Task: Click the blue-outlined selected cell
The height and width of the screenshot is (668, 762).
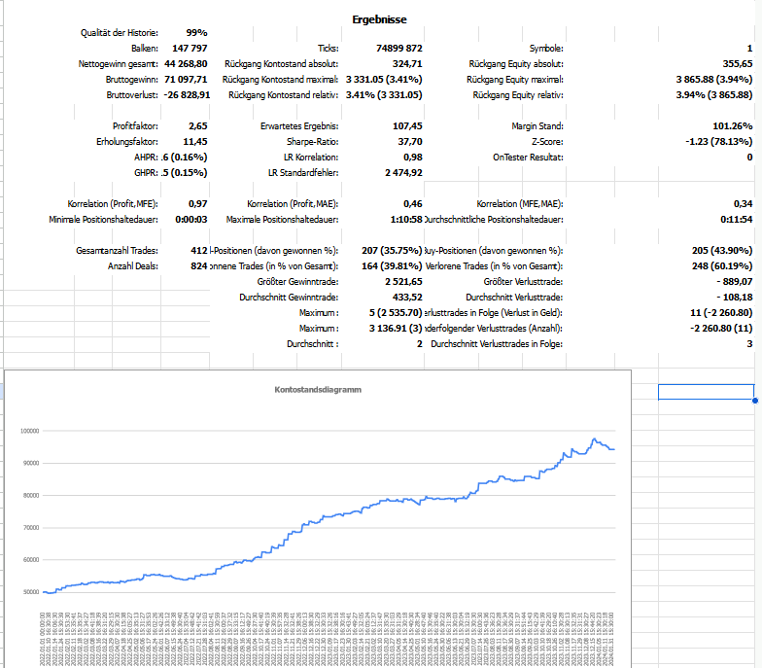Action: [706, 392]
